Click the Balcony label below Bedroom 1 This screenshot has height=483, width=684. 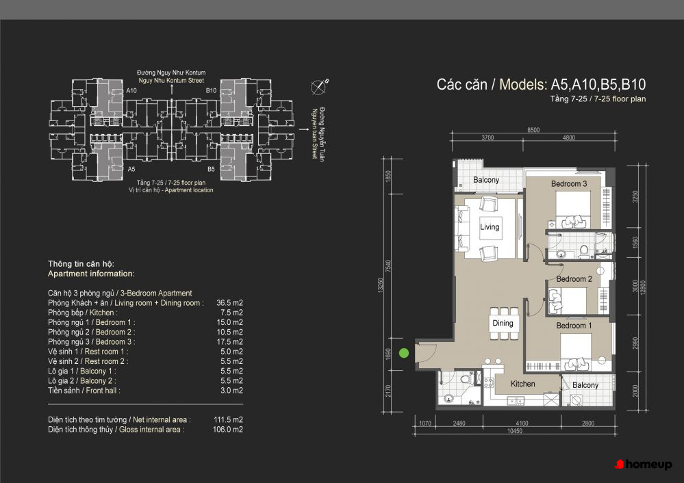[585, 385]
